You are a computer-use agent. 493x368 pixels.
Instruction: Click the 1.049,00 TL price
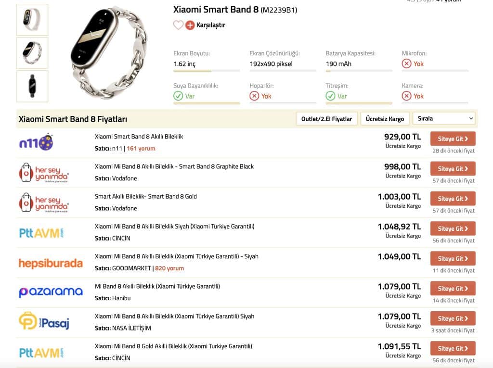pyautogui.click(x=399, y=256)
